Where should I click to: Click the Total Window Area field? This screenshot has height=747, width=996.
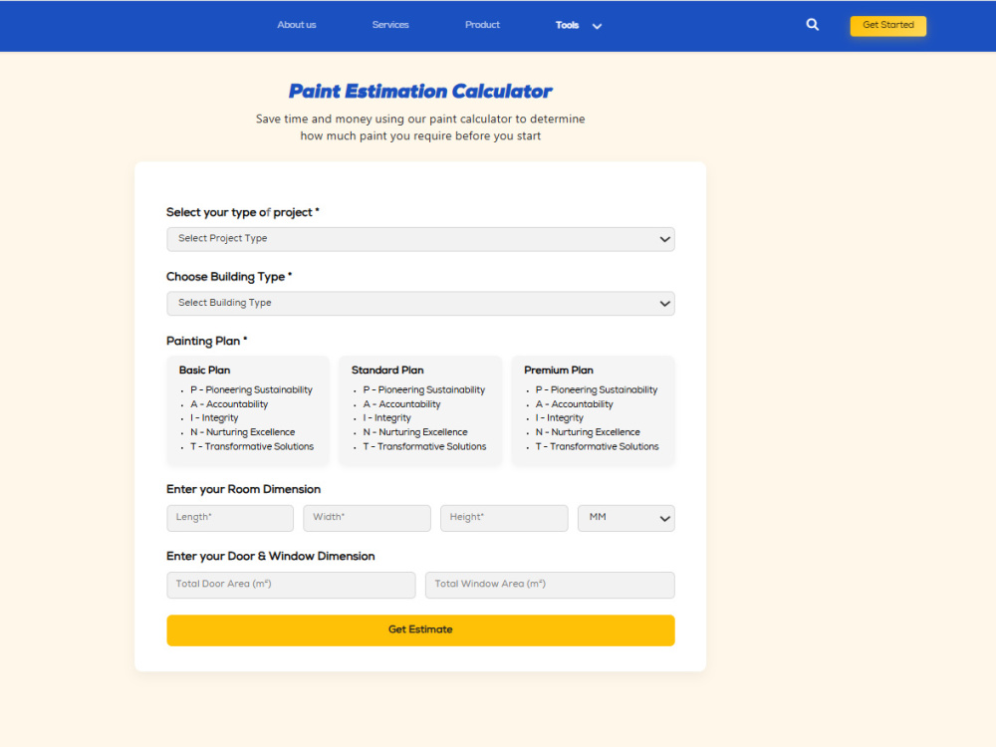pyautogui.click(x=550, y=585)
